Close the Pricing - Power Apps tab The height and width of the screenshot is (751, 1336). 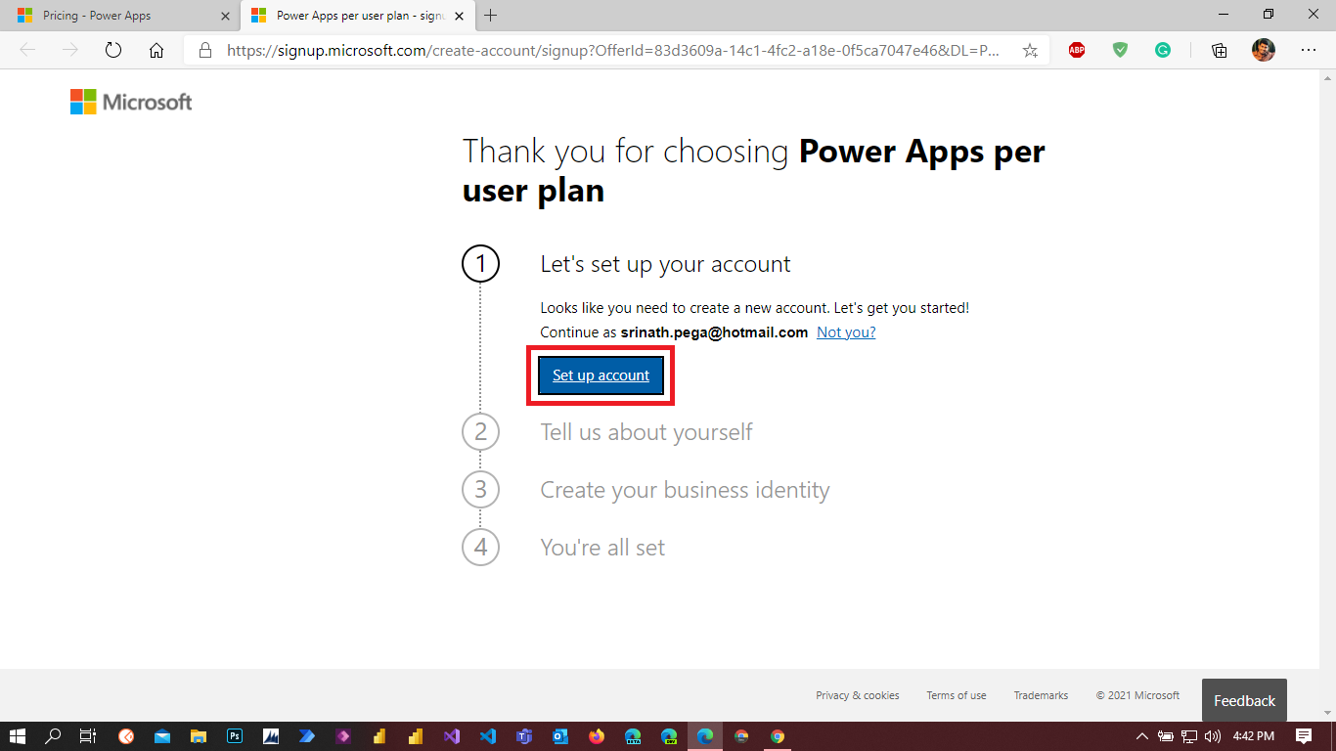pyautogui.click(x=226, y=16)
